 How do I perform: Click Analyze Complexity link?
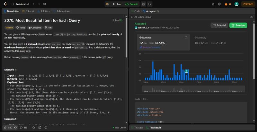click(150, 47)
